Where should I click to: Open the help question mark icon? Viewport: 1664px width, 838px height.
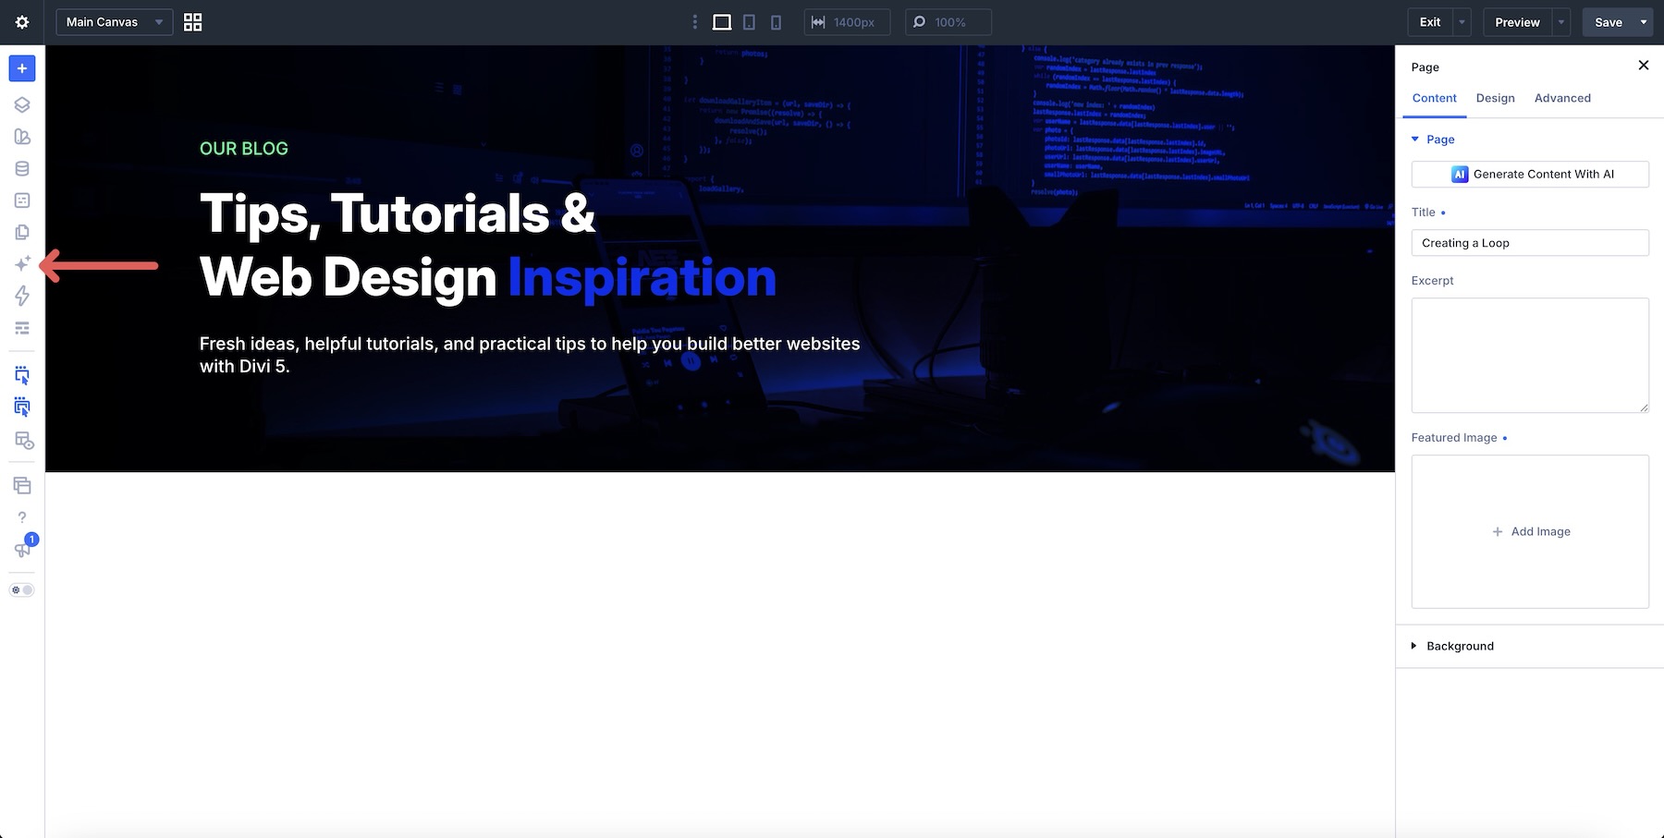[22, 517]
